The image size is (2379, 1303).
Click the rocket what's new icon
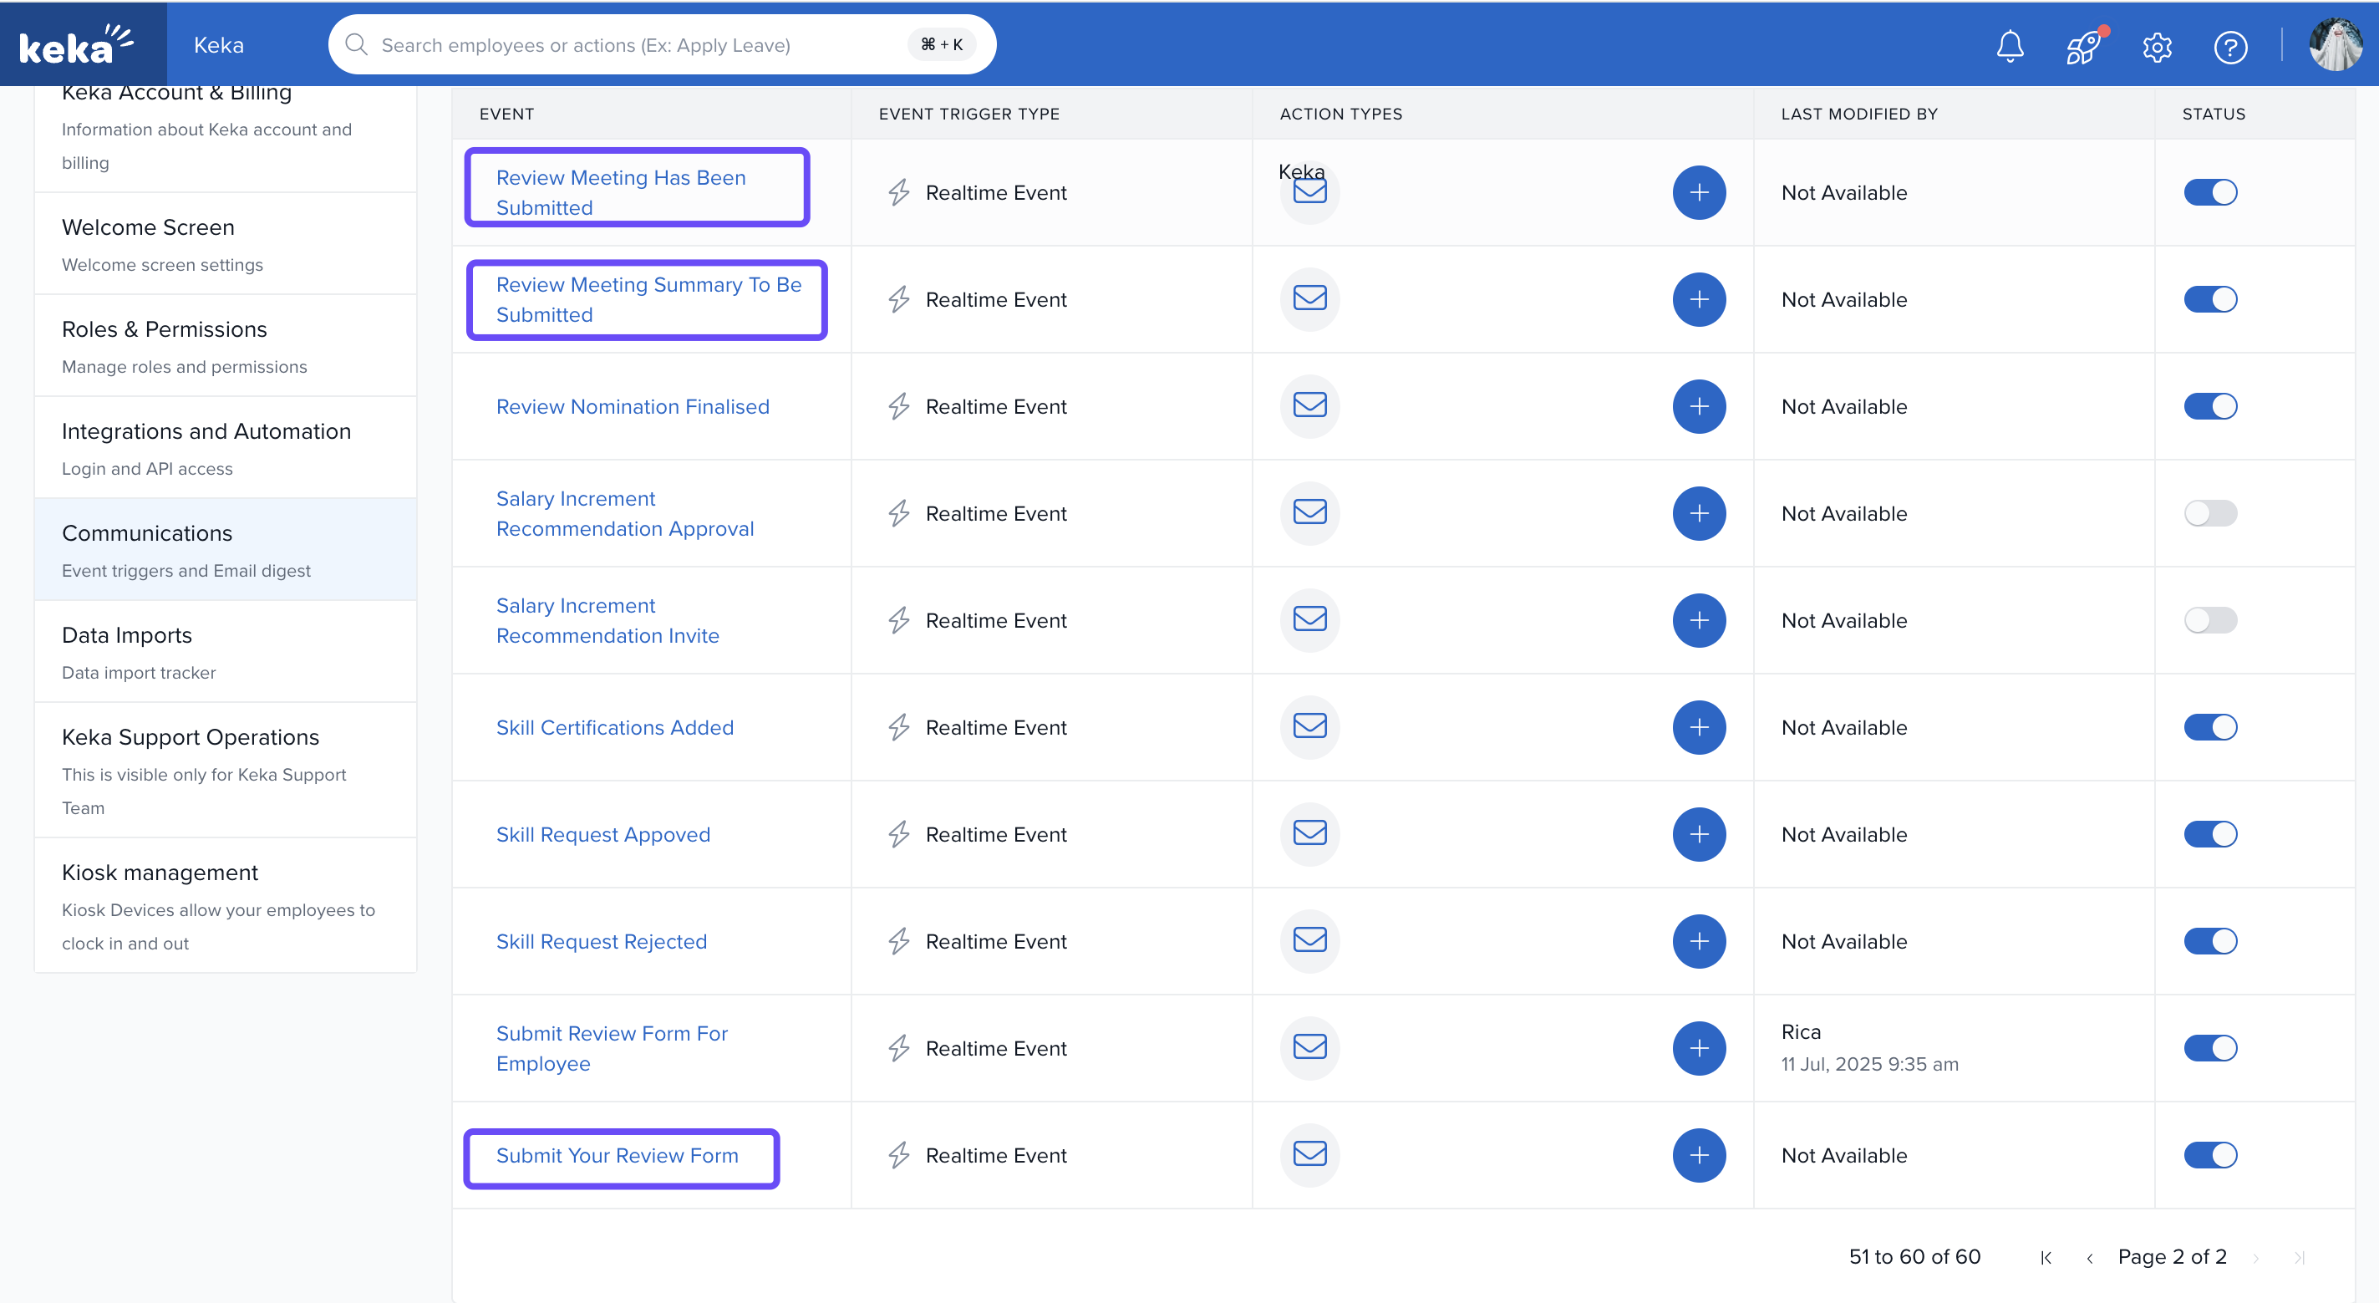pos(2082,46)
